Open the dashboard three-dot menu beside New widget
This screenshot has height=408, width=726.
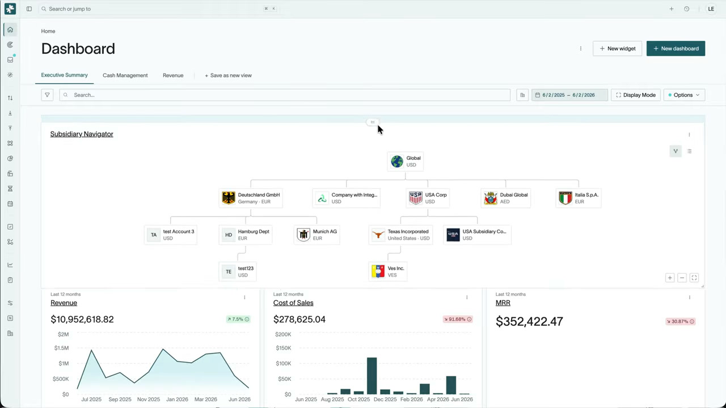point(580,49)
